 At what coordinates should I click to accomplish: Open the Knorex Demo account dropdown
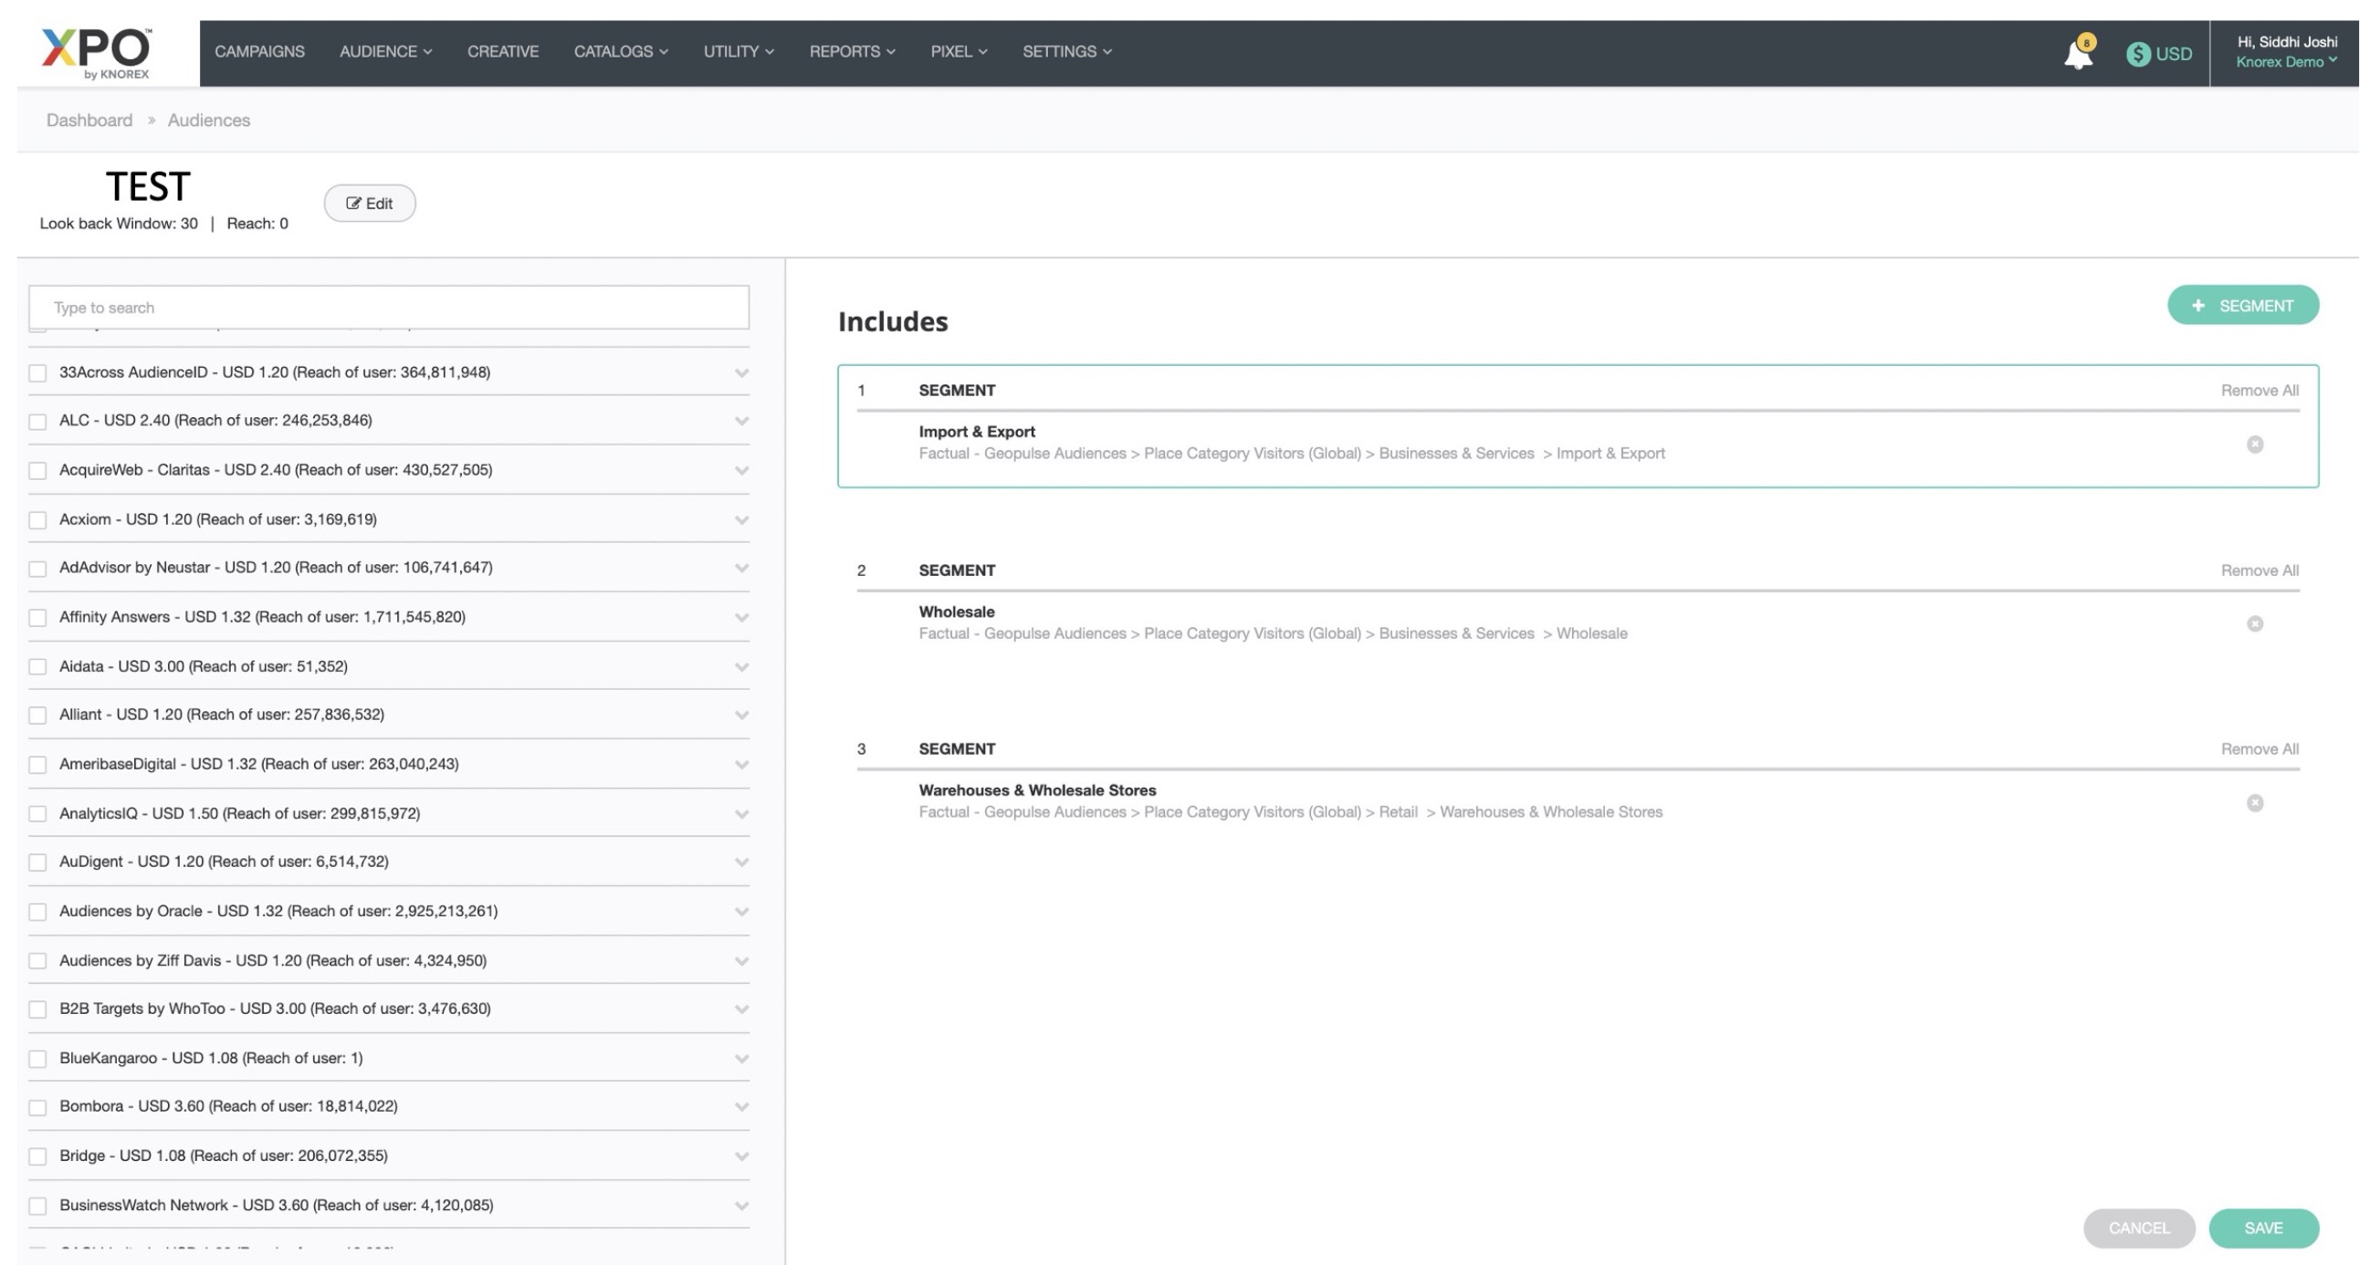pyautogui.click(x=2285, y=63)
